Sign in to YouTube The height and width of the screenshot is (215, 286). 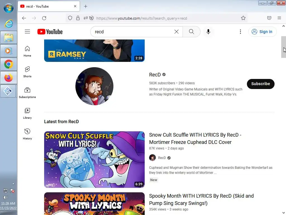point(262,32)
